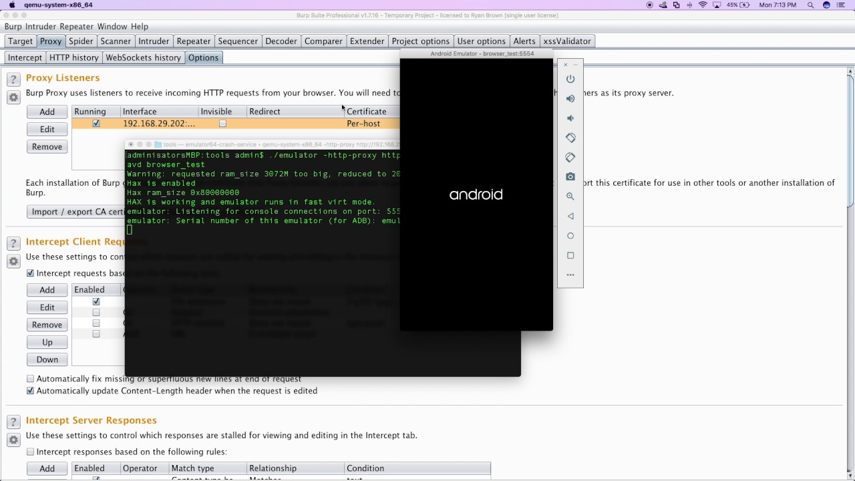The width and height of the screenshot is (855, 481).
Task: Open the Repeater menu
Action: tap(76, 27)
